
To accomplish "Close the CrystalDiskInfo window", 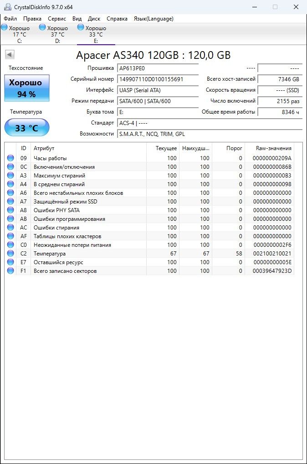I will click(296, 7).
